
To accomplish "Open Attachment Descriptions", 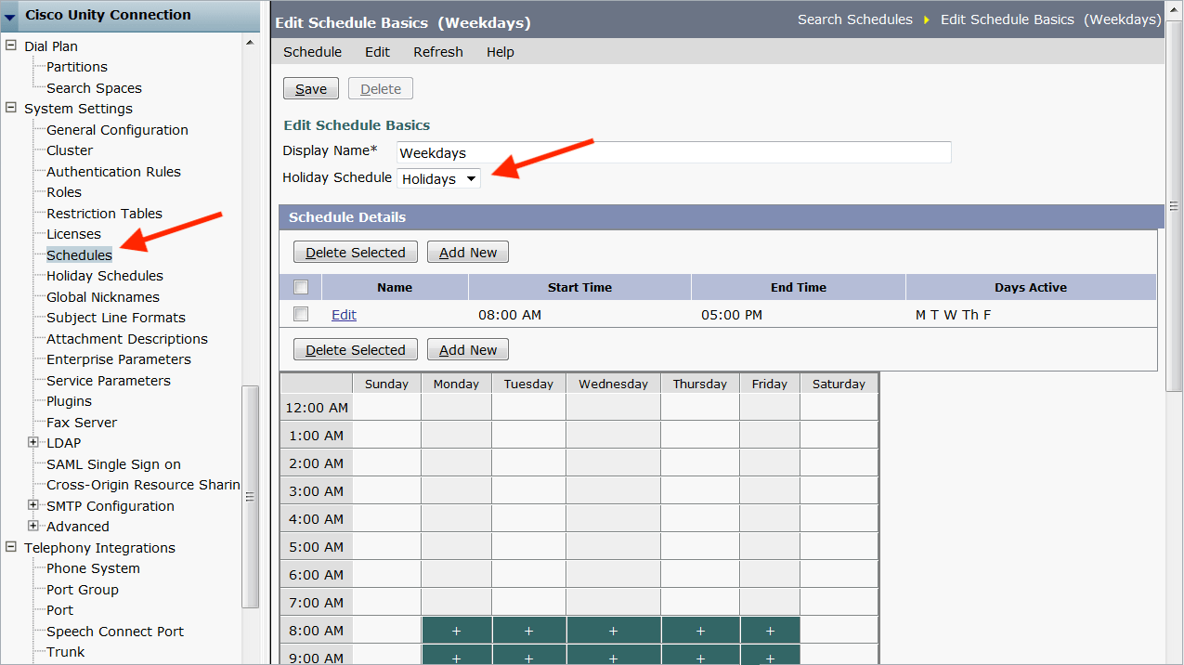I will pyautogui.click(x=127, y=339).
